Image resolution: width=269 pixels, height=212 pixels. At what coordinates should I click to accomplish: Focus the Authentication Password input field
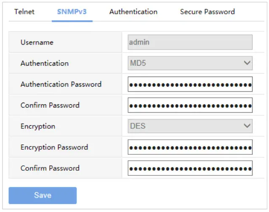(190, 85)
